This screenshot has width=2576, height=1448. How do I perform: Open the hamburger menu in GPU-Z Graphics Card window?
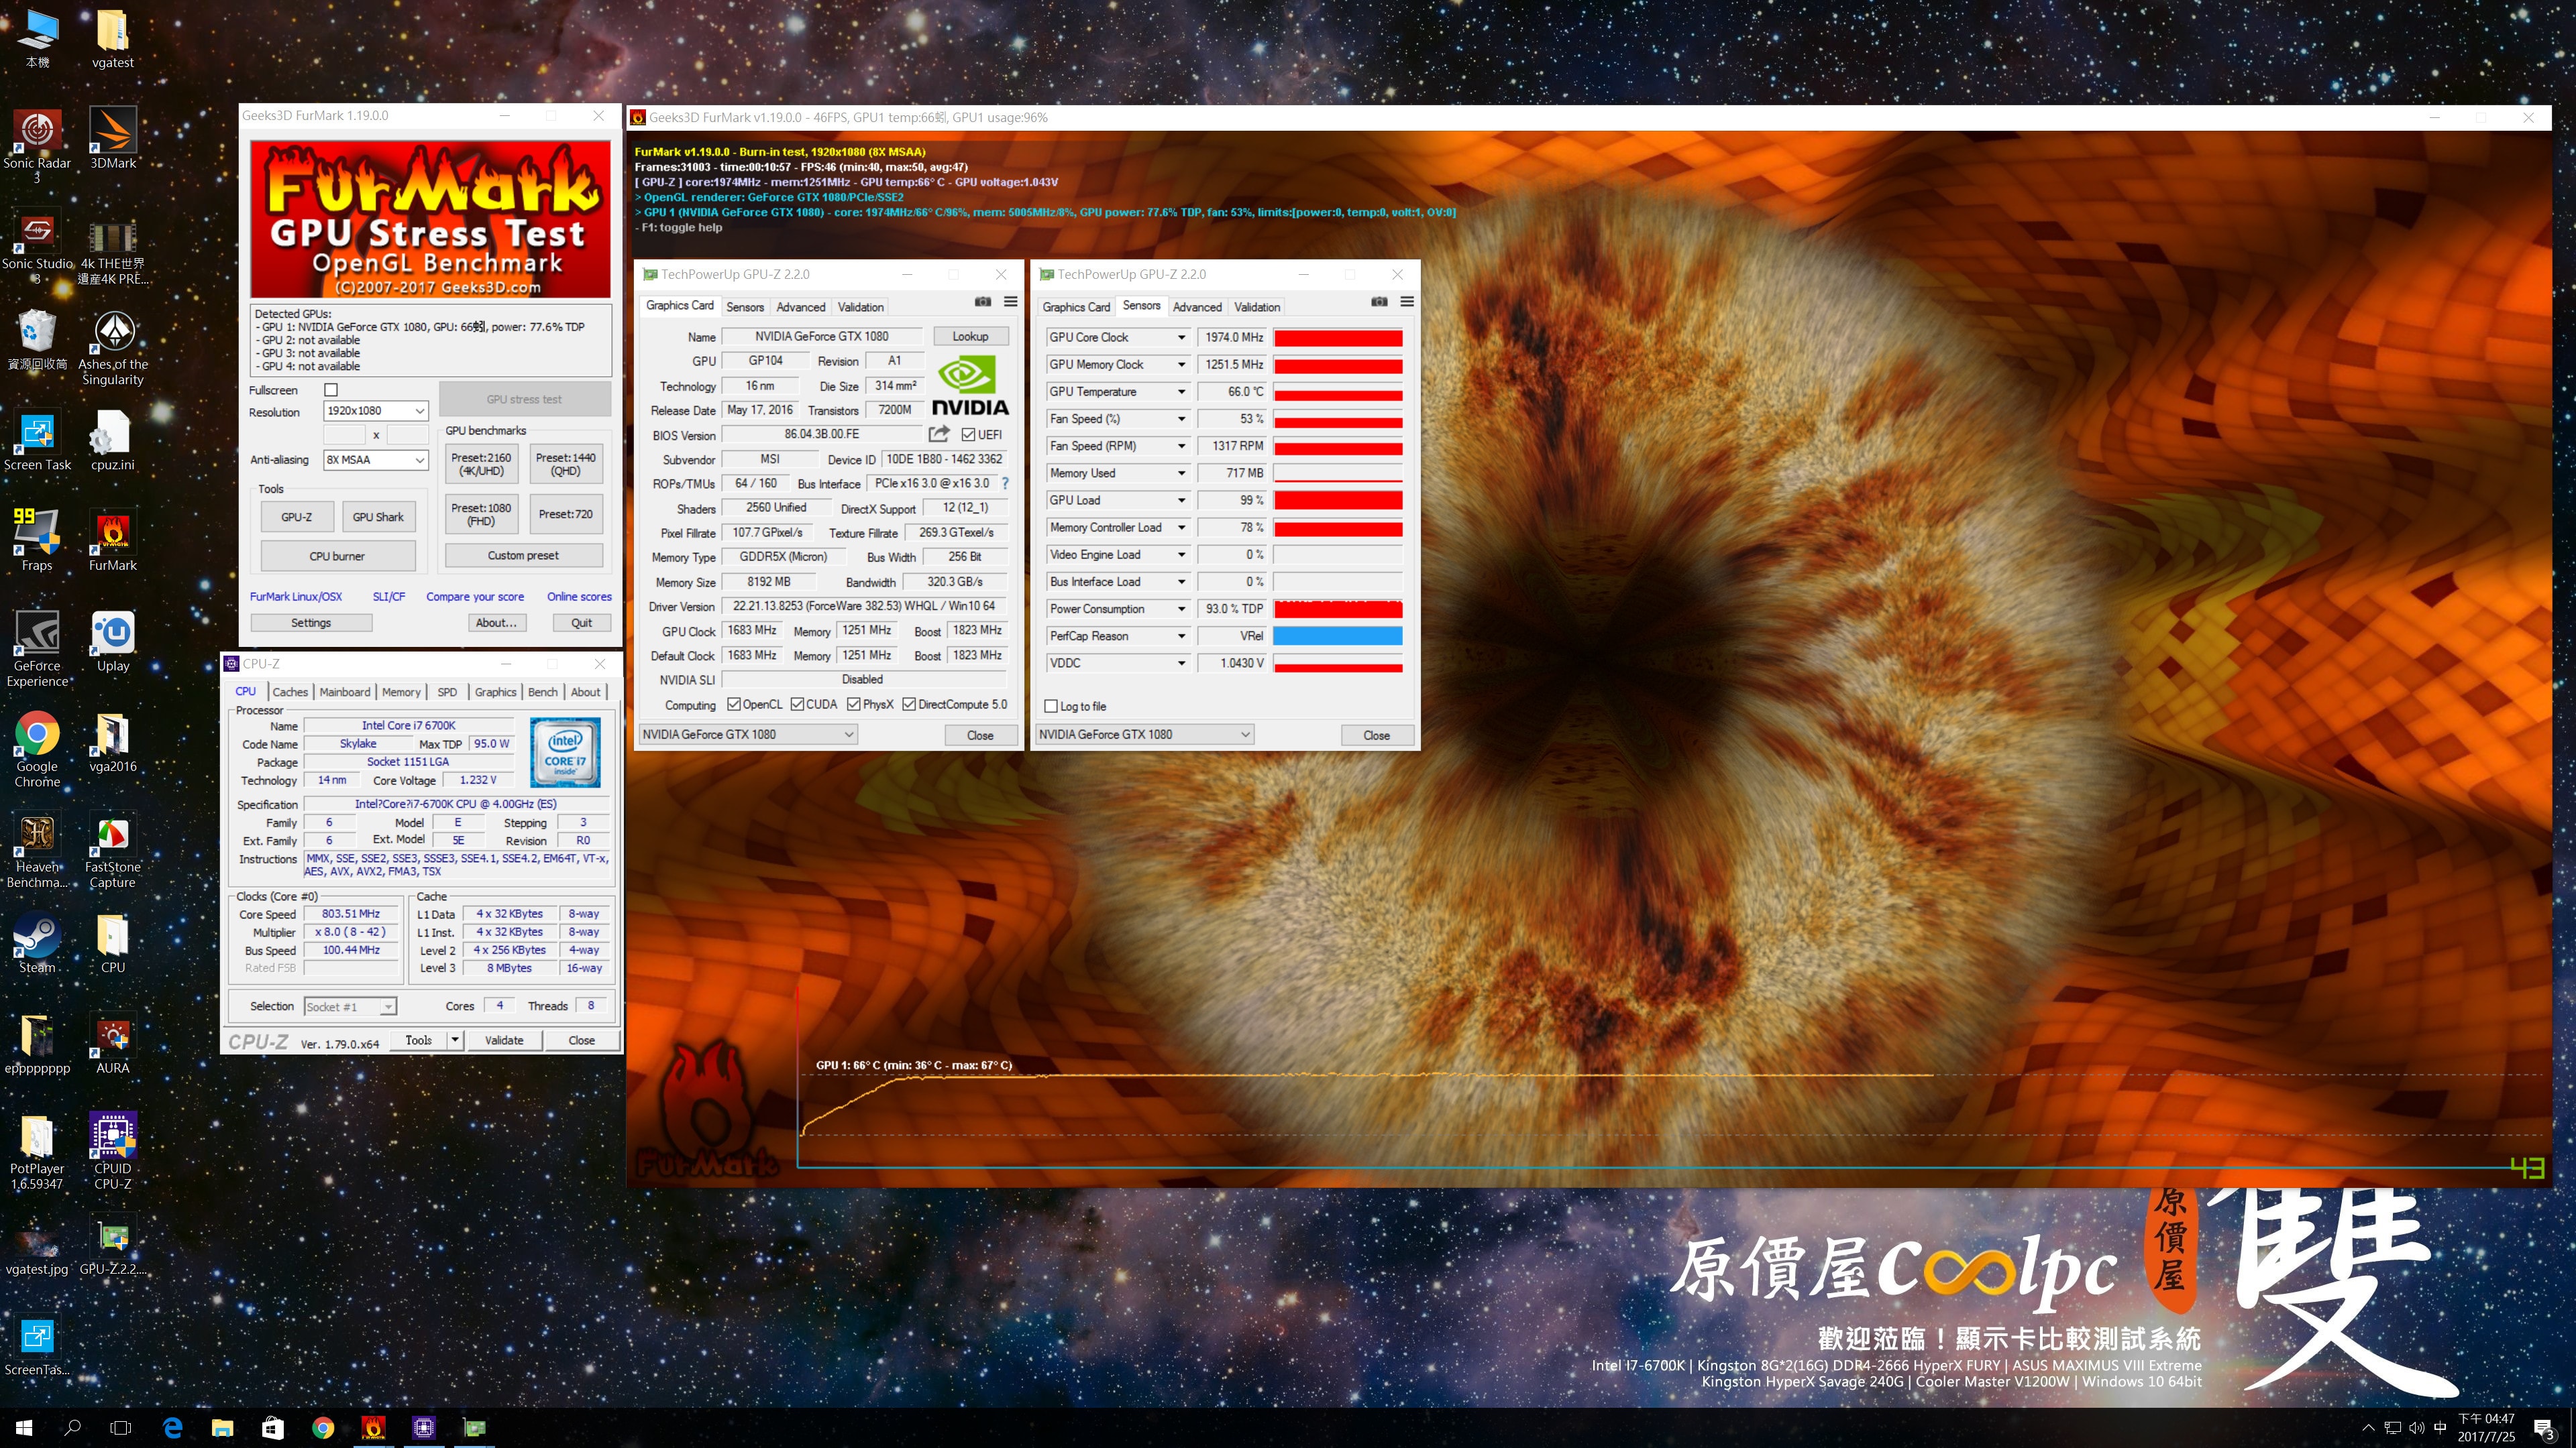(x=1011, y=302)
